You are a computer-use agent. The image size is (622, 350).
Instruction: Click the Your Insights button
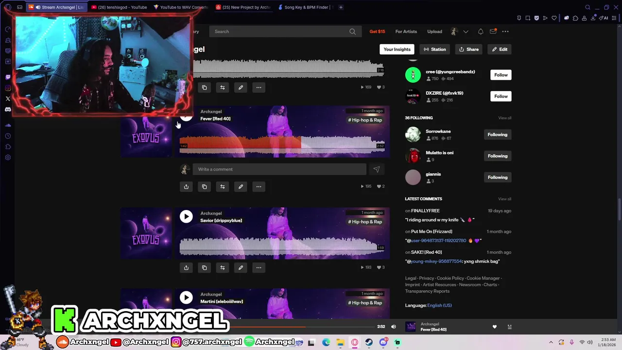[x=397, y=49]
